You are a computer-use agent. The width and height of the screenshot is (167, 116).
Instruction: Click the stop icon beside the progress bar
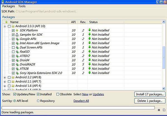[x=159, y=110]
